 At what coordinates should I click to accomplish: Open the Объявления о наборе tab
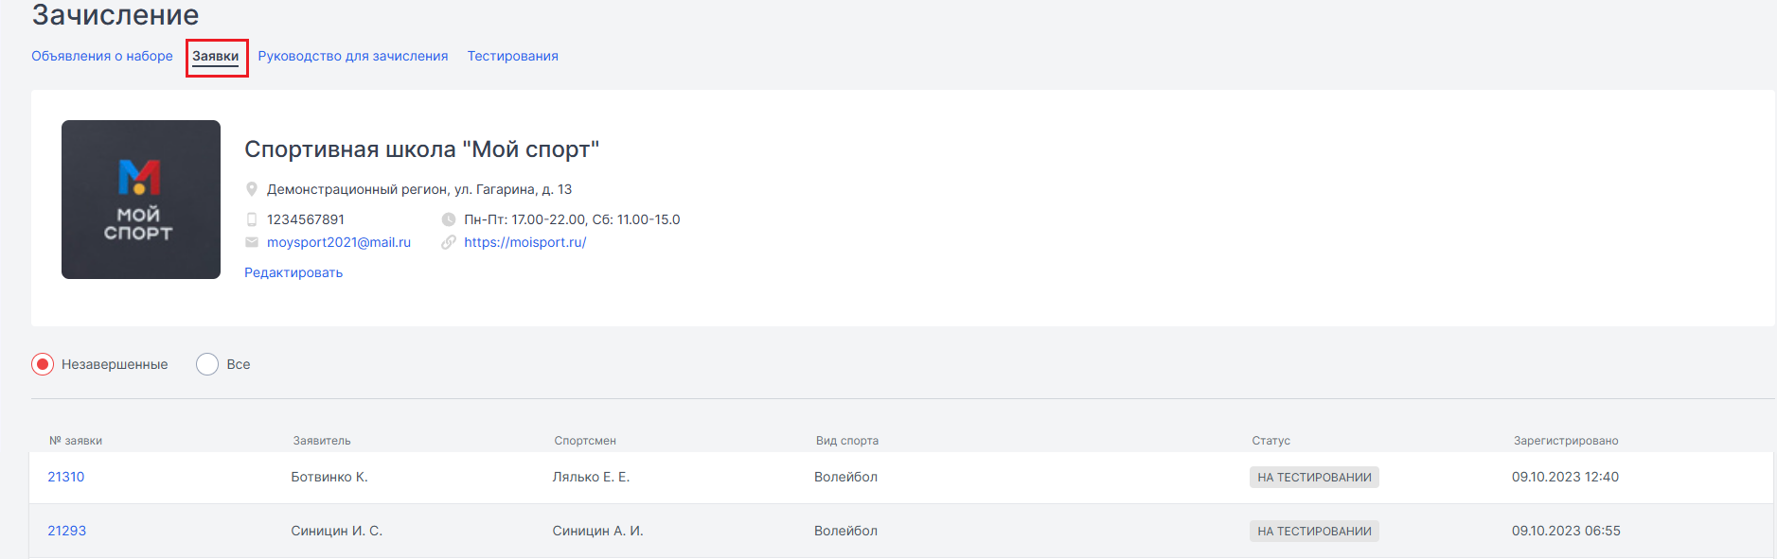tap(102, 56)
